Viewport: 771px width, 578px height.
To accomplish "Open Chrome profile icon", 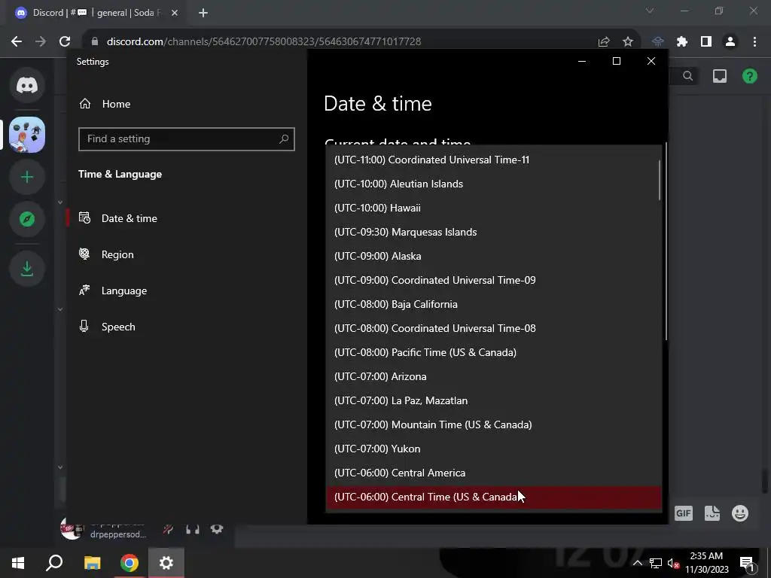I will [x=730, y=42].
